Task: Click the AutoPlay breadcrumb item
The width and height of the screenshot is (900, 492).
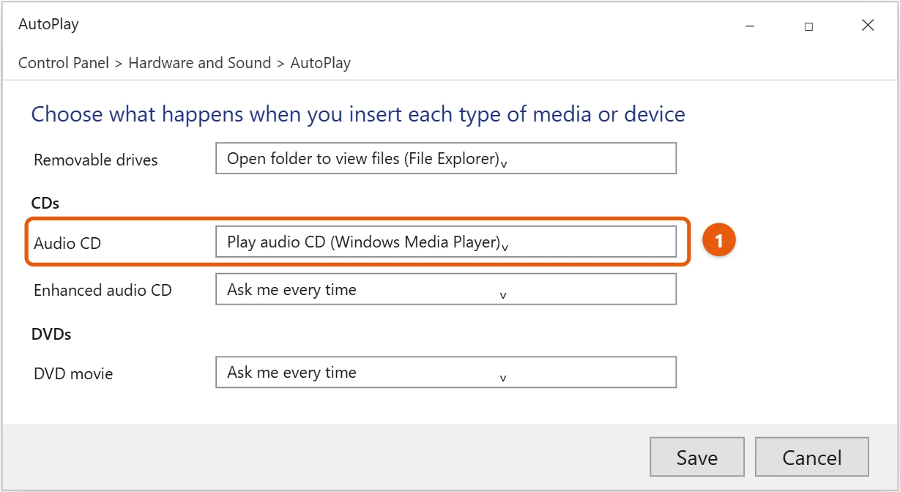Action: tap(321, 63)
